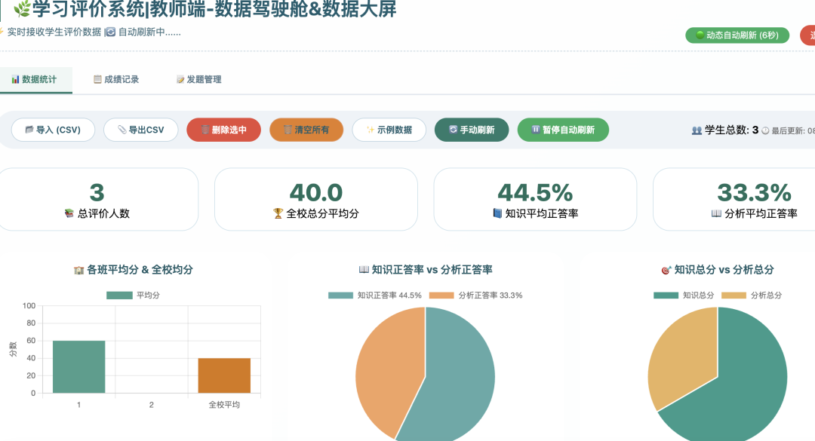This screenshot has width=815, height=441.
Task: Click the blue book icon beside 知识平均正答率
Action: click(497, 213)
